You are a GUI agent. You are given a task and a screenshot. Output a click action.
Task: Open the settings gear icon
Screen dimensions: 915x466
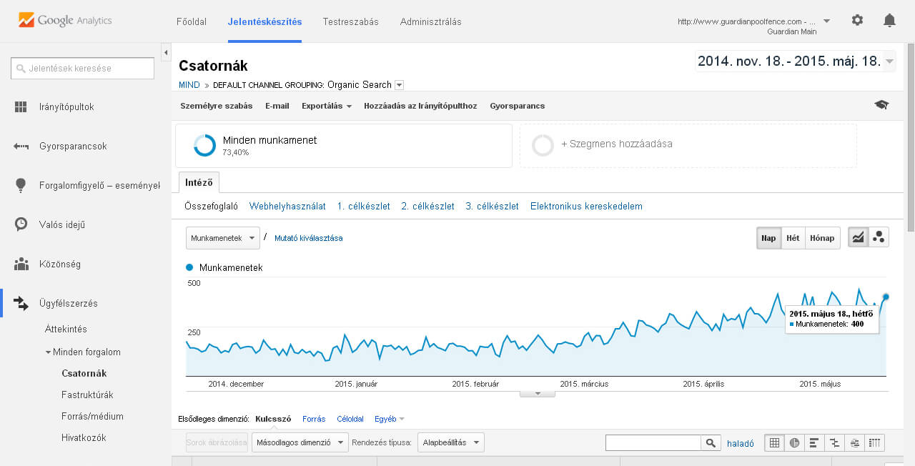point(857,21)
